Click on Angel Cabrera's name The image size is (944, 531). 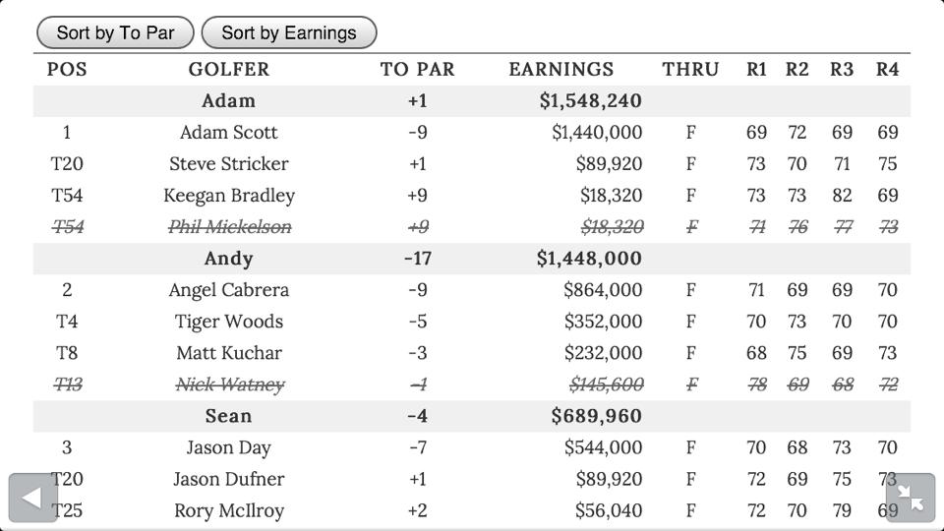pyautogui.click(x=228, y=290)
